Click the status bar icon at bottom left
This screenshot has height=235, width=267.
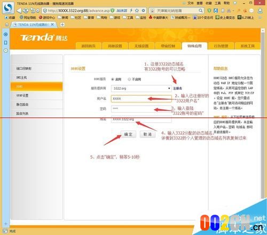point(5,231)
